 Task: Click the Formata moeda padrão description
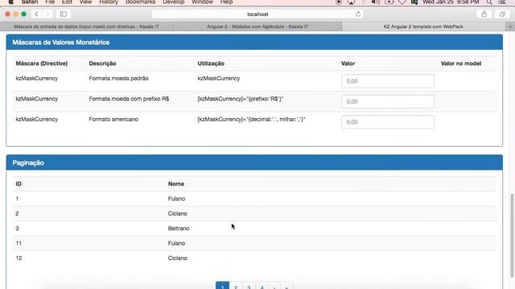[118, 79]
